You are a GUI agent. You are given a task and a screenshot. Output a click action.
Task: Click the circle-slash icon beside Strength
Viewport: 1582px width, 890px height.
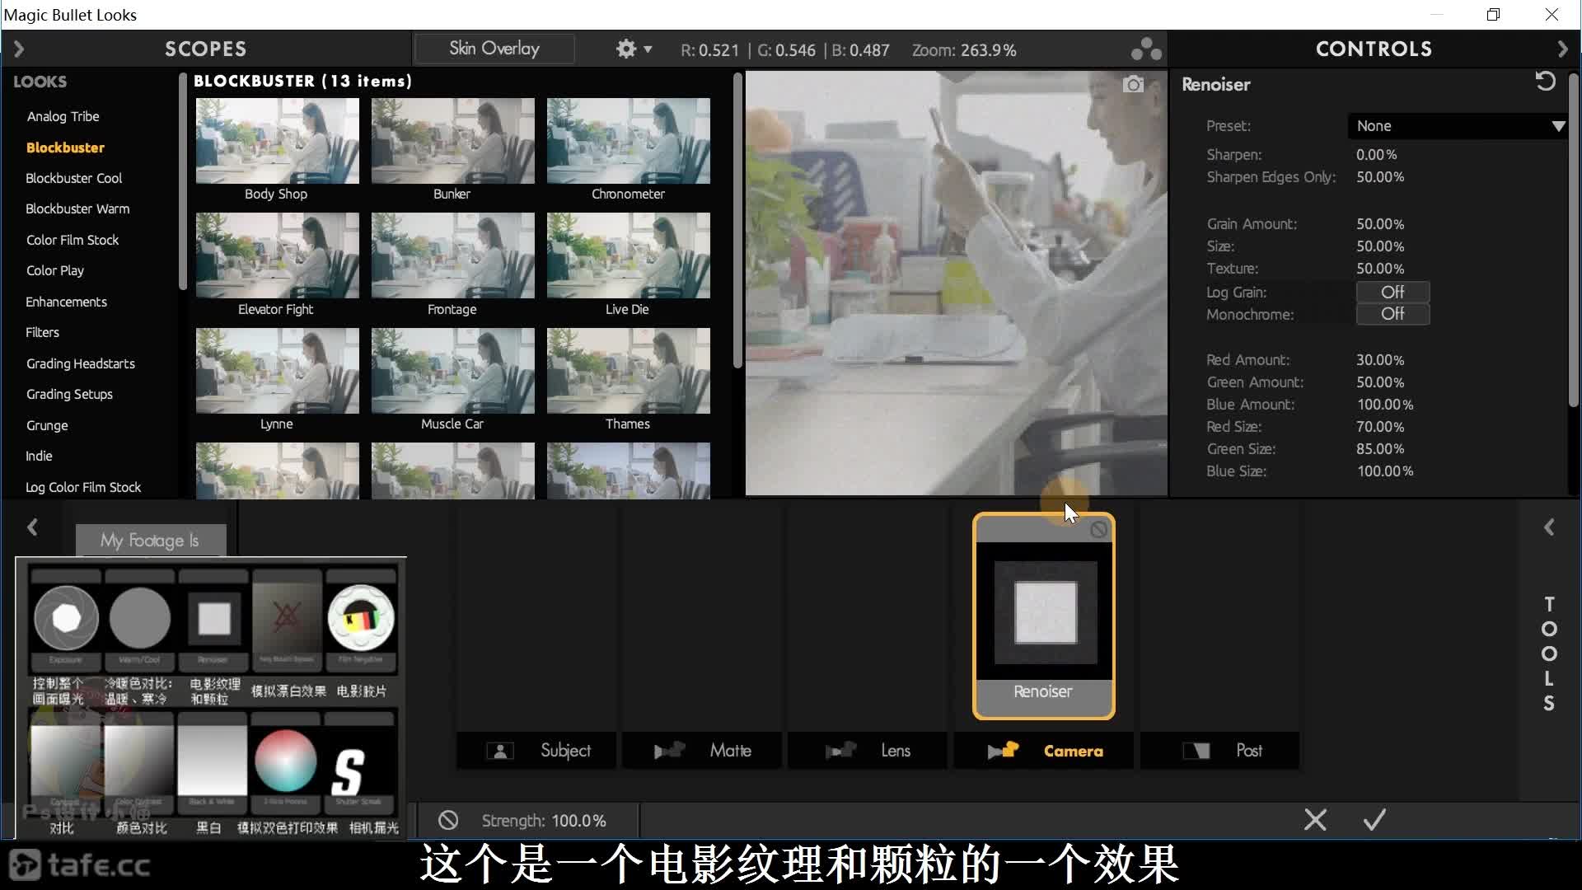tap(448, 821)
